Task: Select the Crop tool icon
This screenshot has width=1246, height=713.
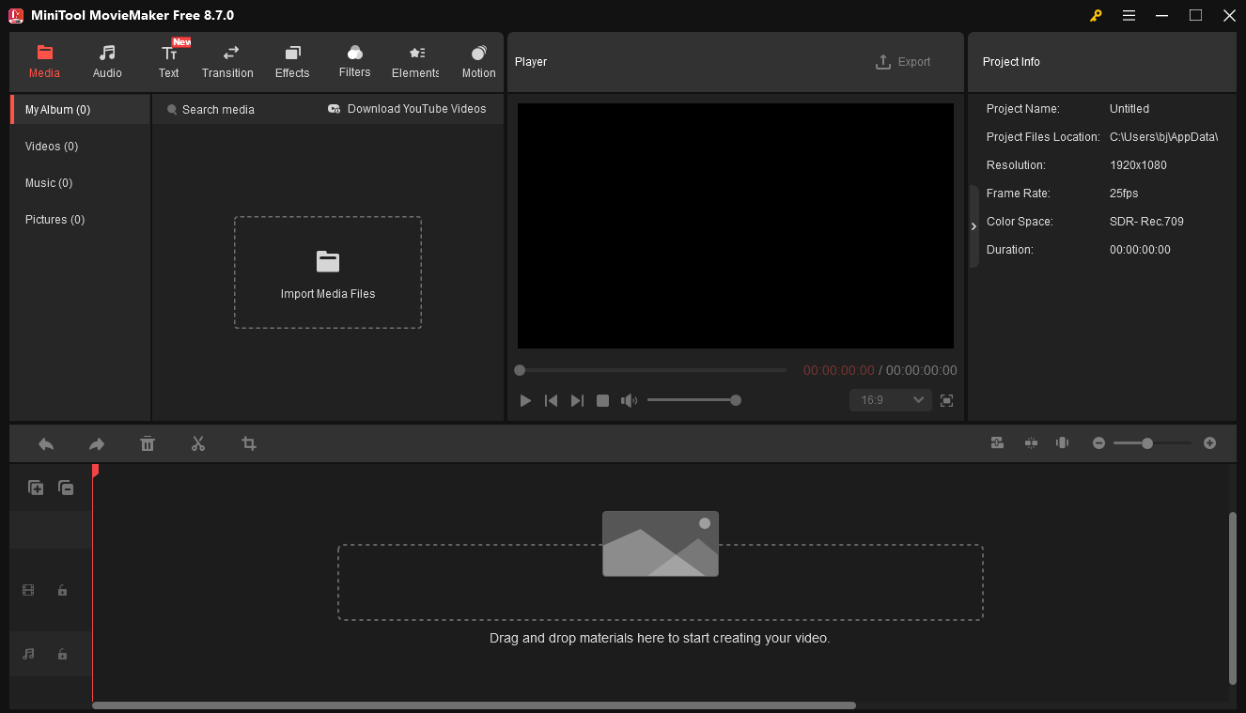Action: [249, 443]
